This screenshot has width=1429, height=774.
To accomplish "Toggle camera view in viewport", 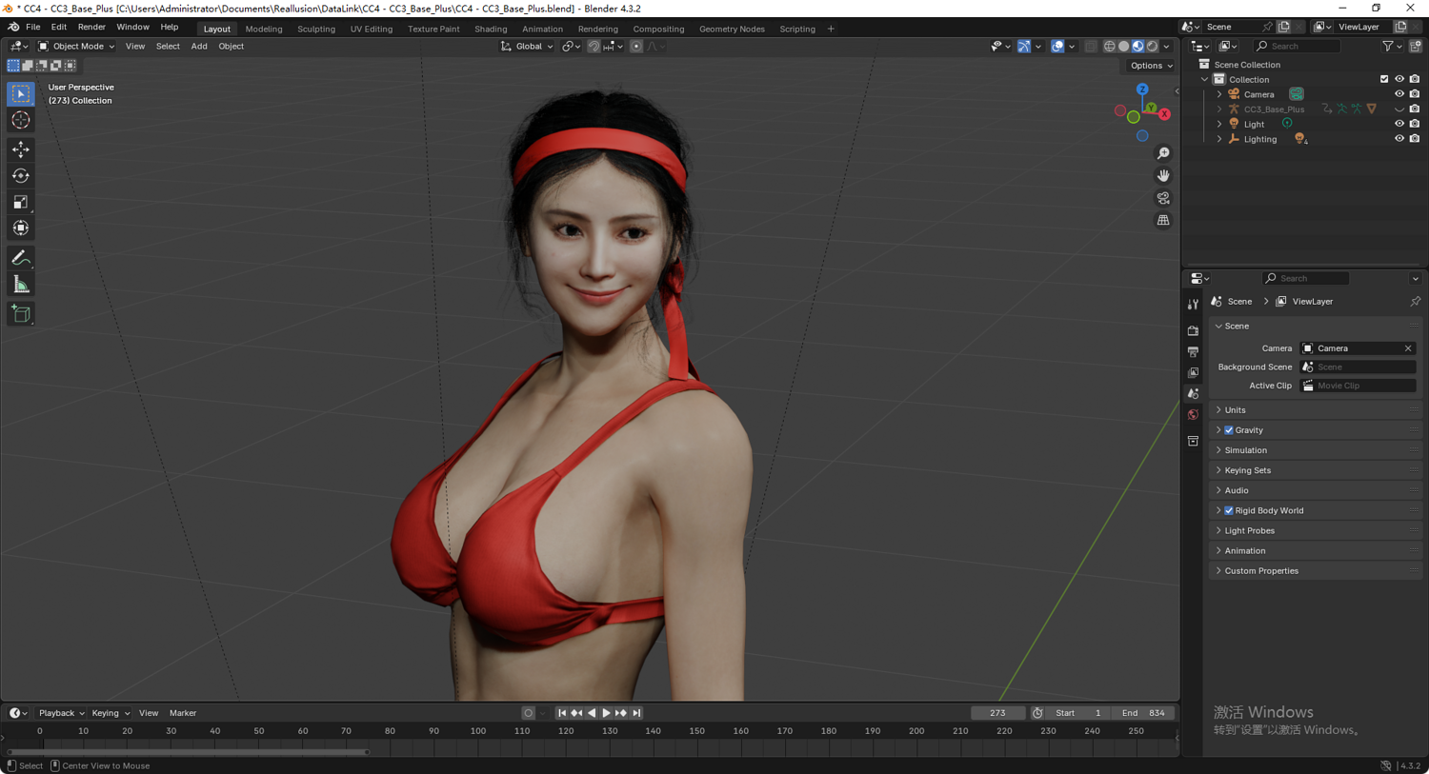I will click(1163, 198).
